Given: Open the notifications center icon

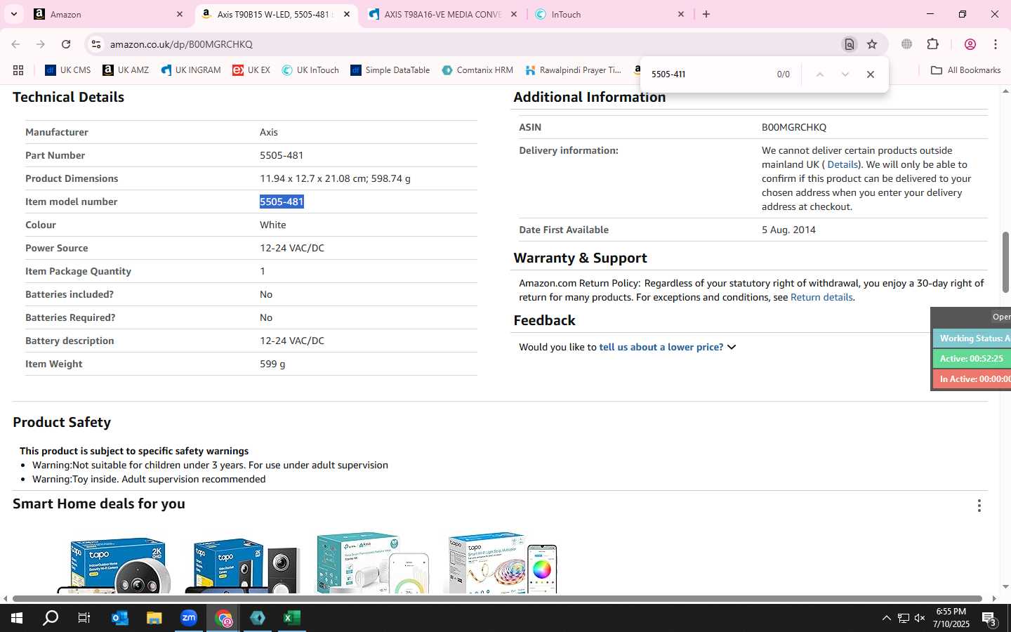Looking at the screenshot, I should [990, 619].
